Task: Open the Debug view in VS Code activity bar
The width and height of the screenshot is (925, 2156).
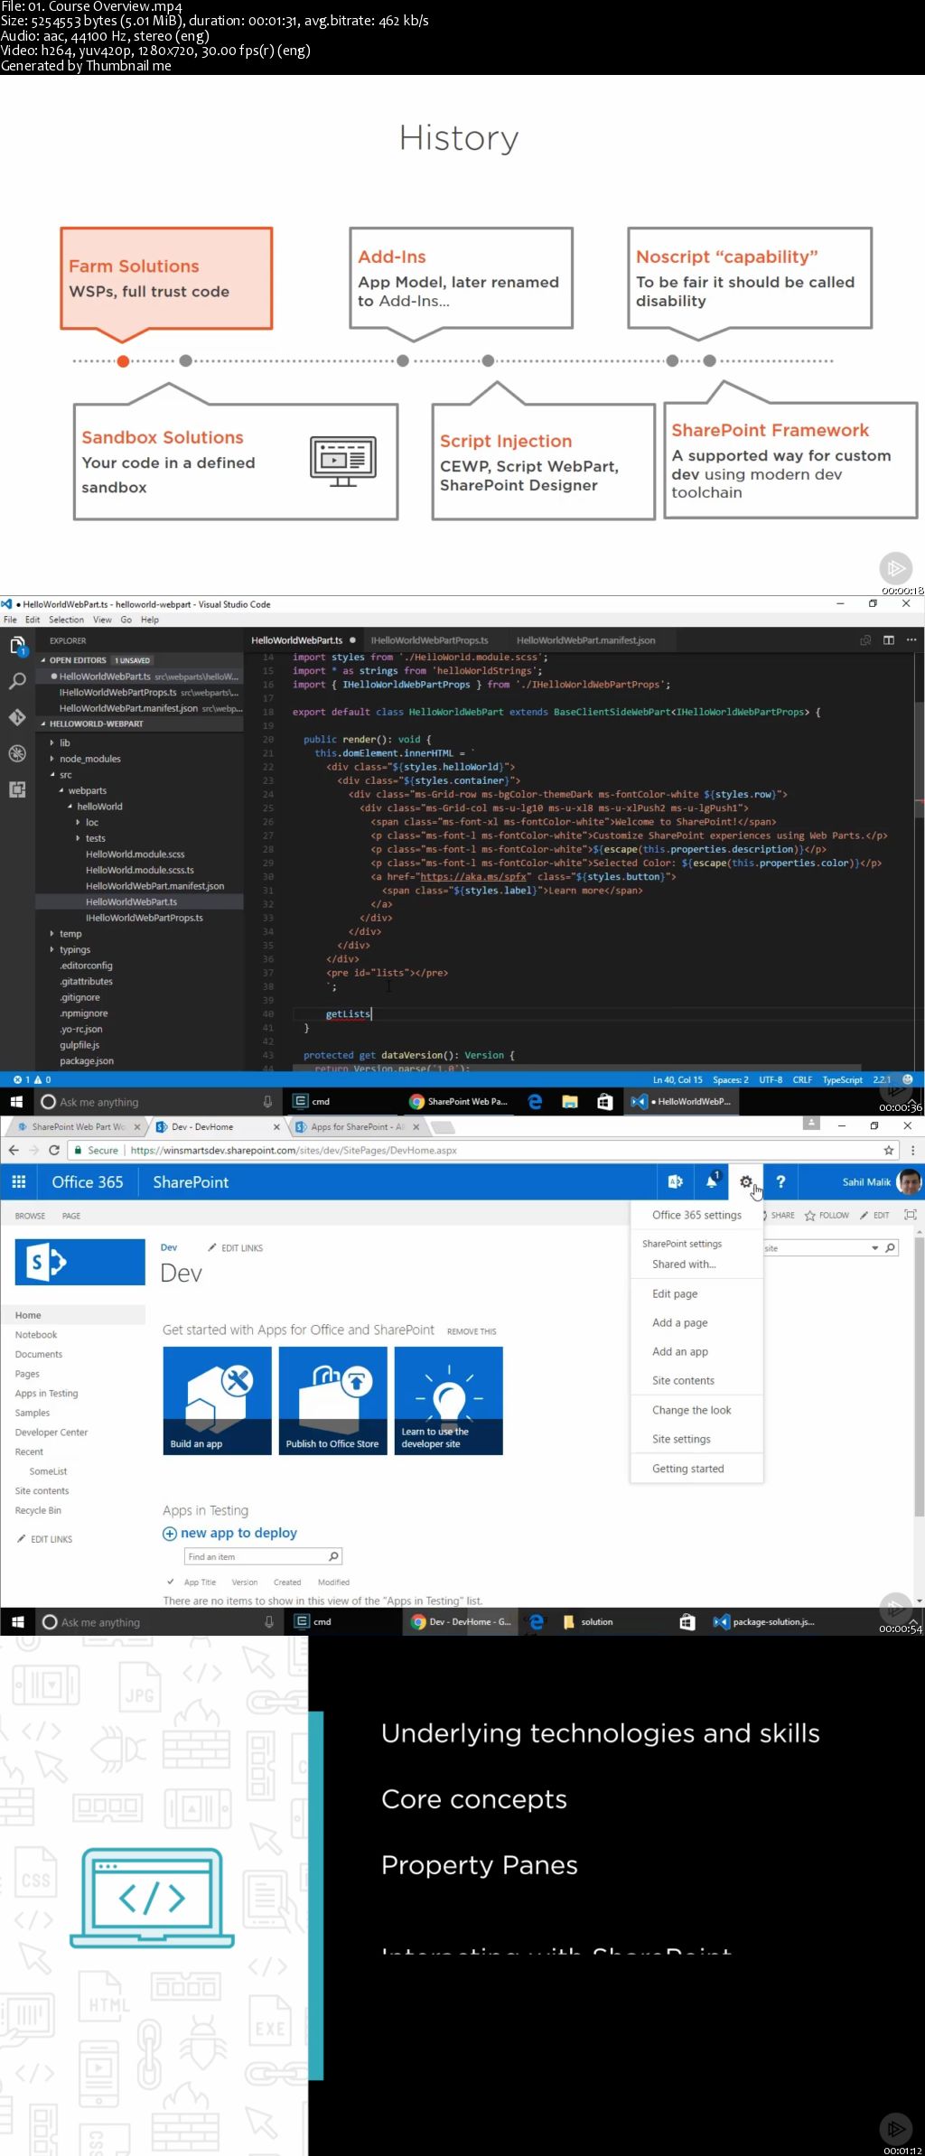Action: [x=17, y=753]
